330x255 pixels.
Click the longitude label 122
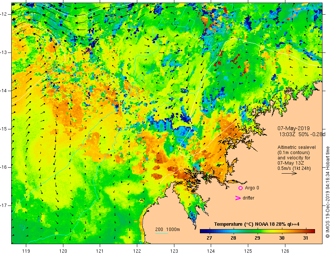pos(137,251)
